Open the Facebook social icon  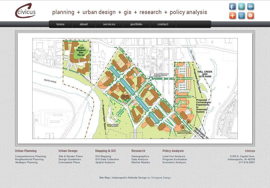232,7
